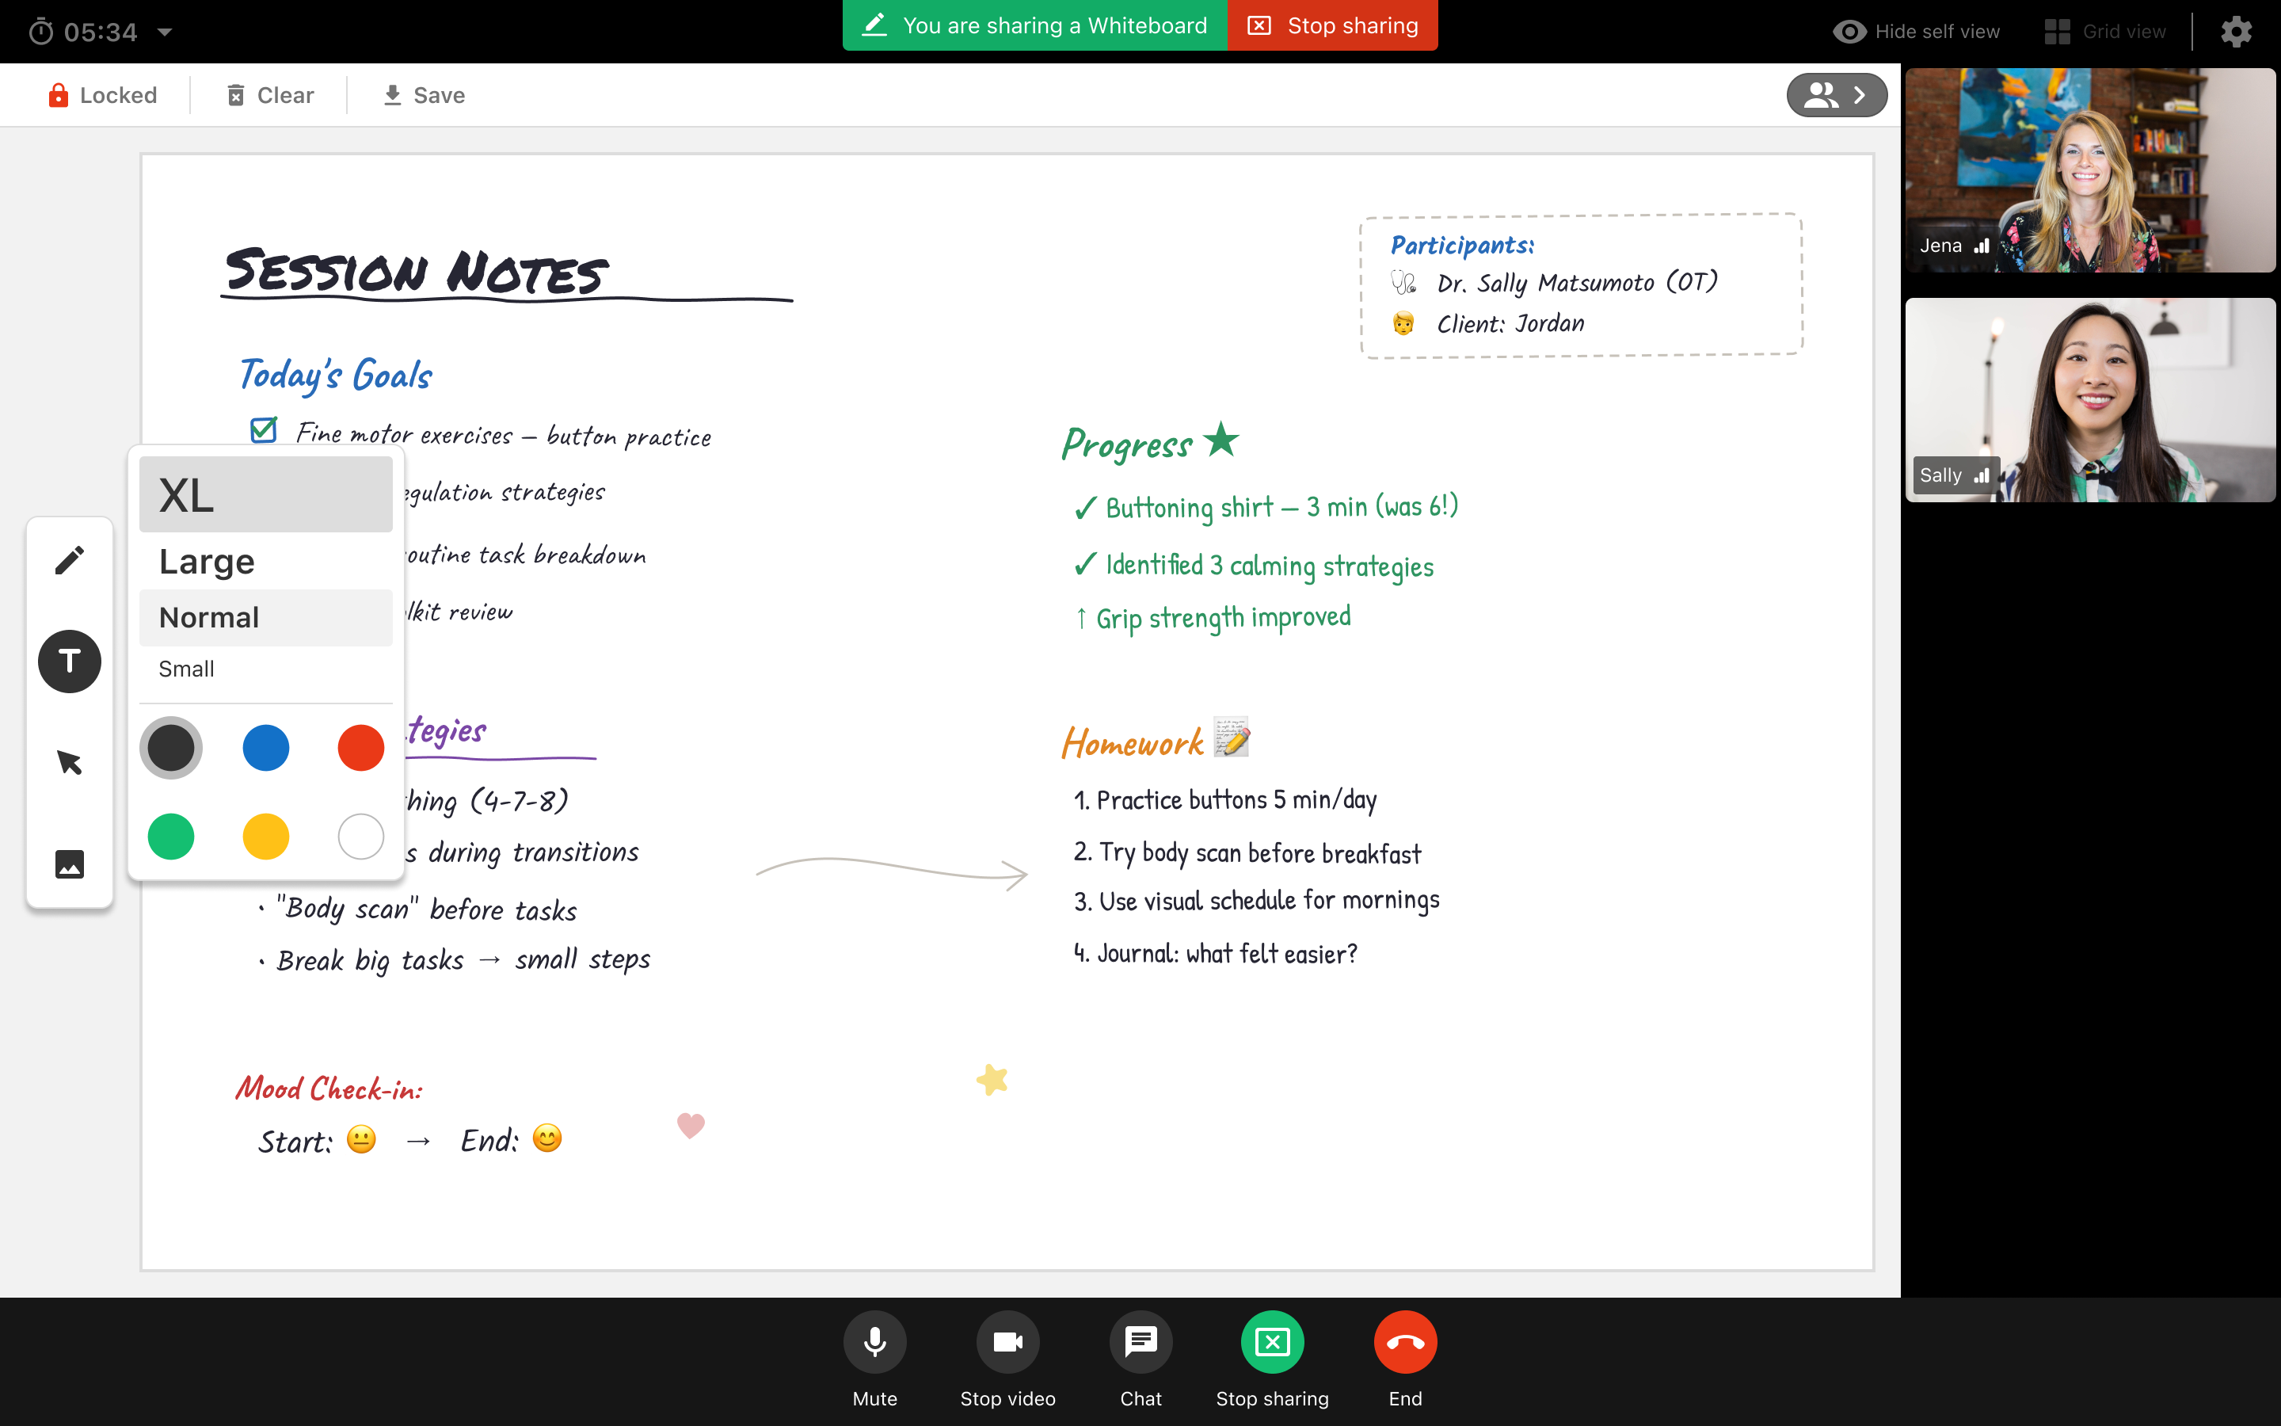Screen dimensions: 2281x1426
Task: Clear the whiteboard
Action: (271, 95)
